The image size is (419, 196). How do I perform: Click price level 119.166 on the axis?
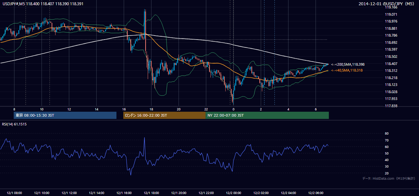click(391, 7)
